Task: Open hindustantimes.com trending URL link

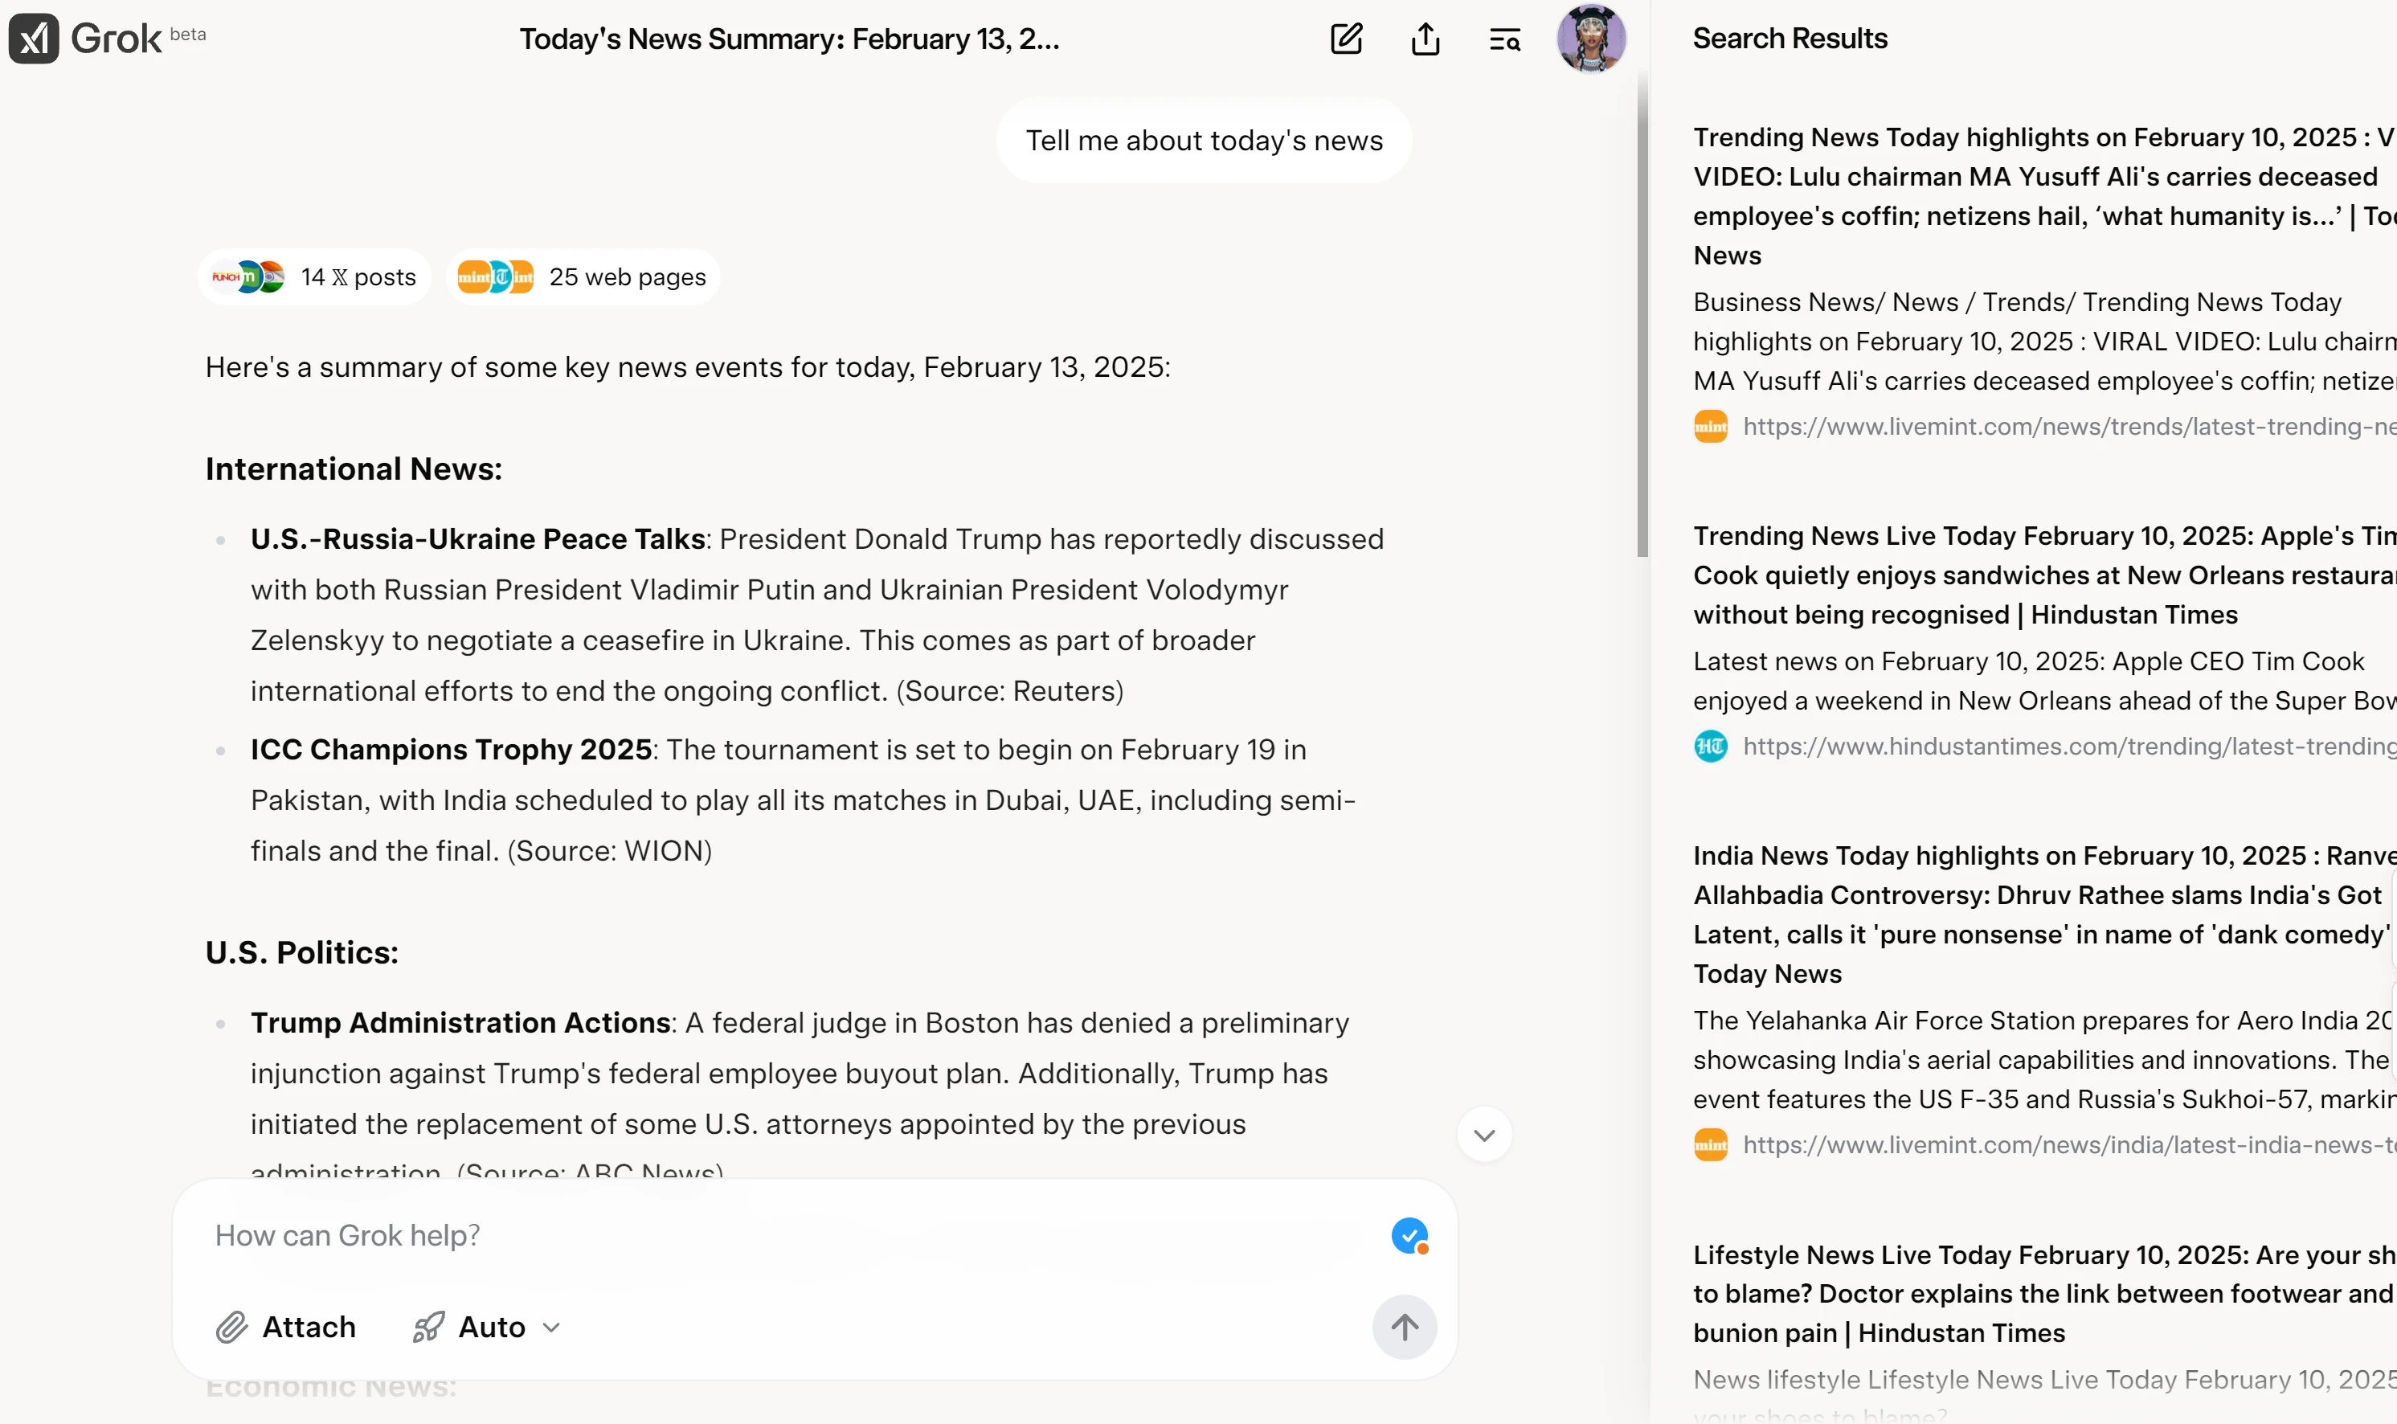Action: point(2069,747)
